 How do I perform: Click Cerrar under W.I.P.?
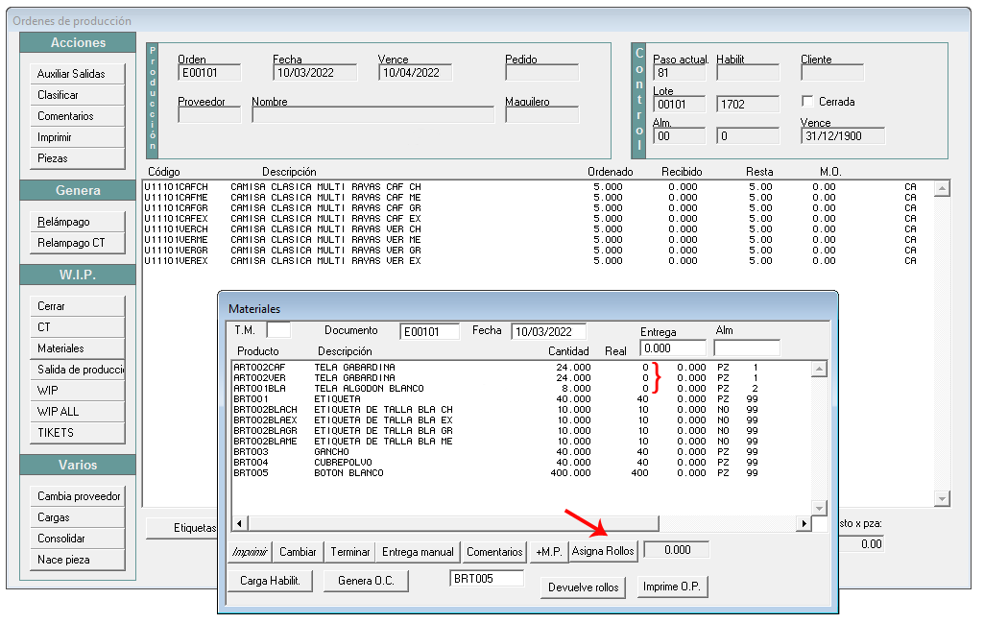[x=77, y=306]
